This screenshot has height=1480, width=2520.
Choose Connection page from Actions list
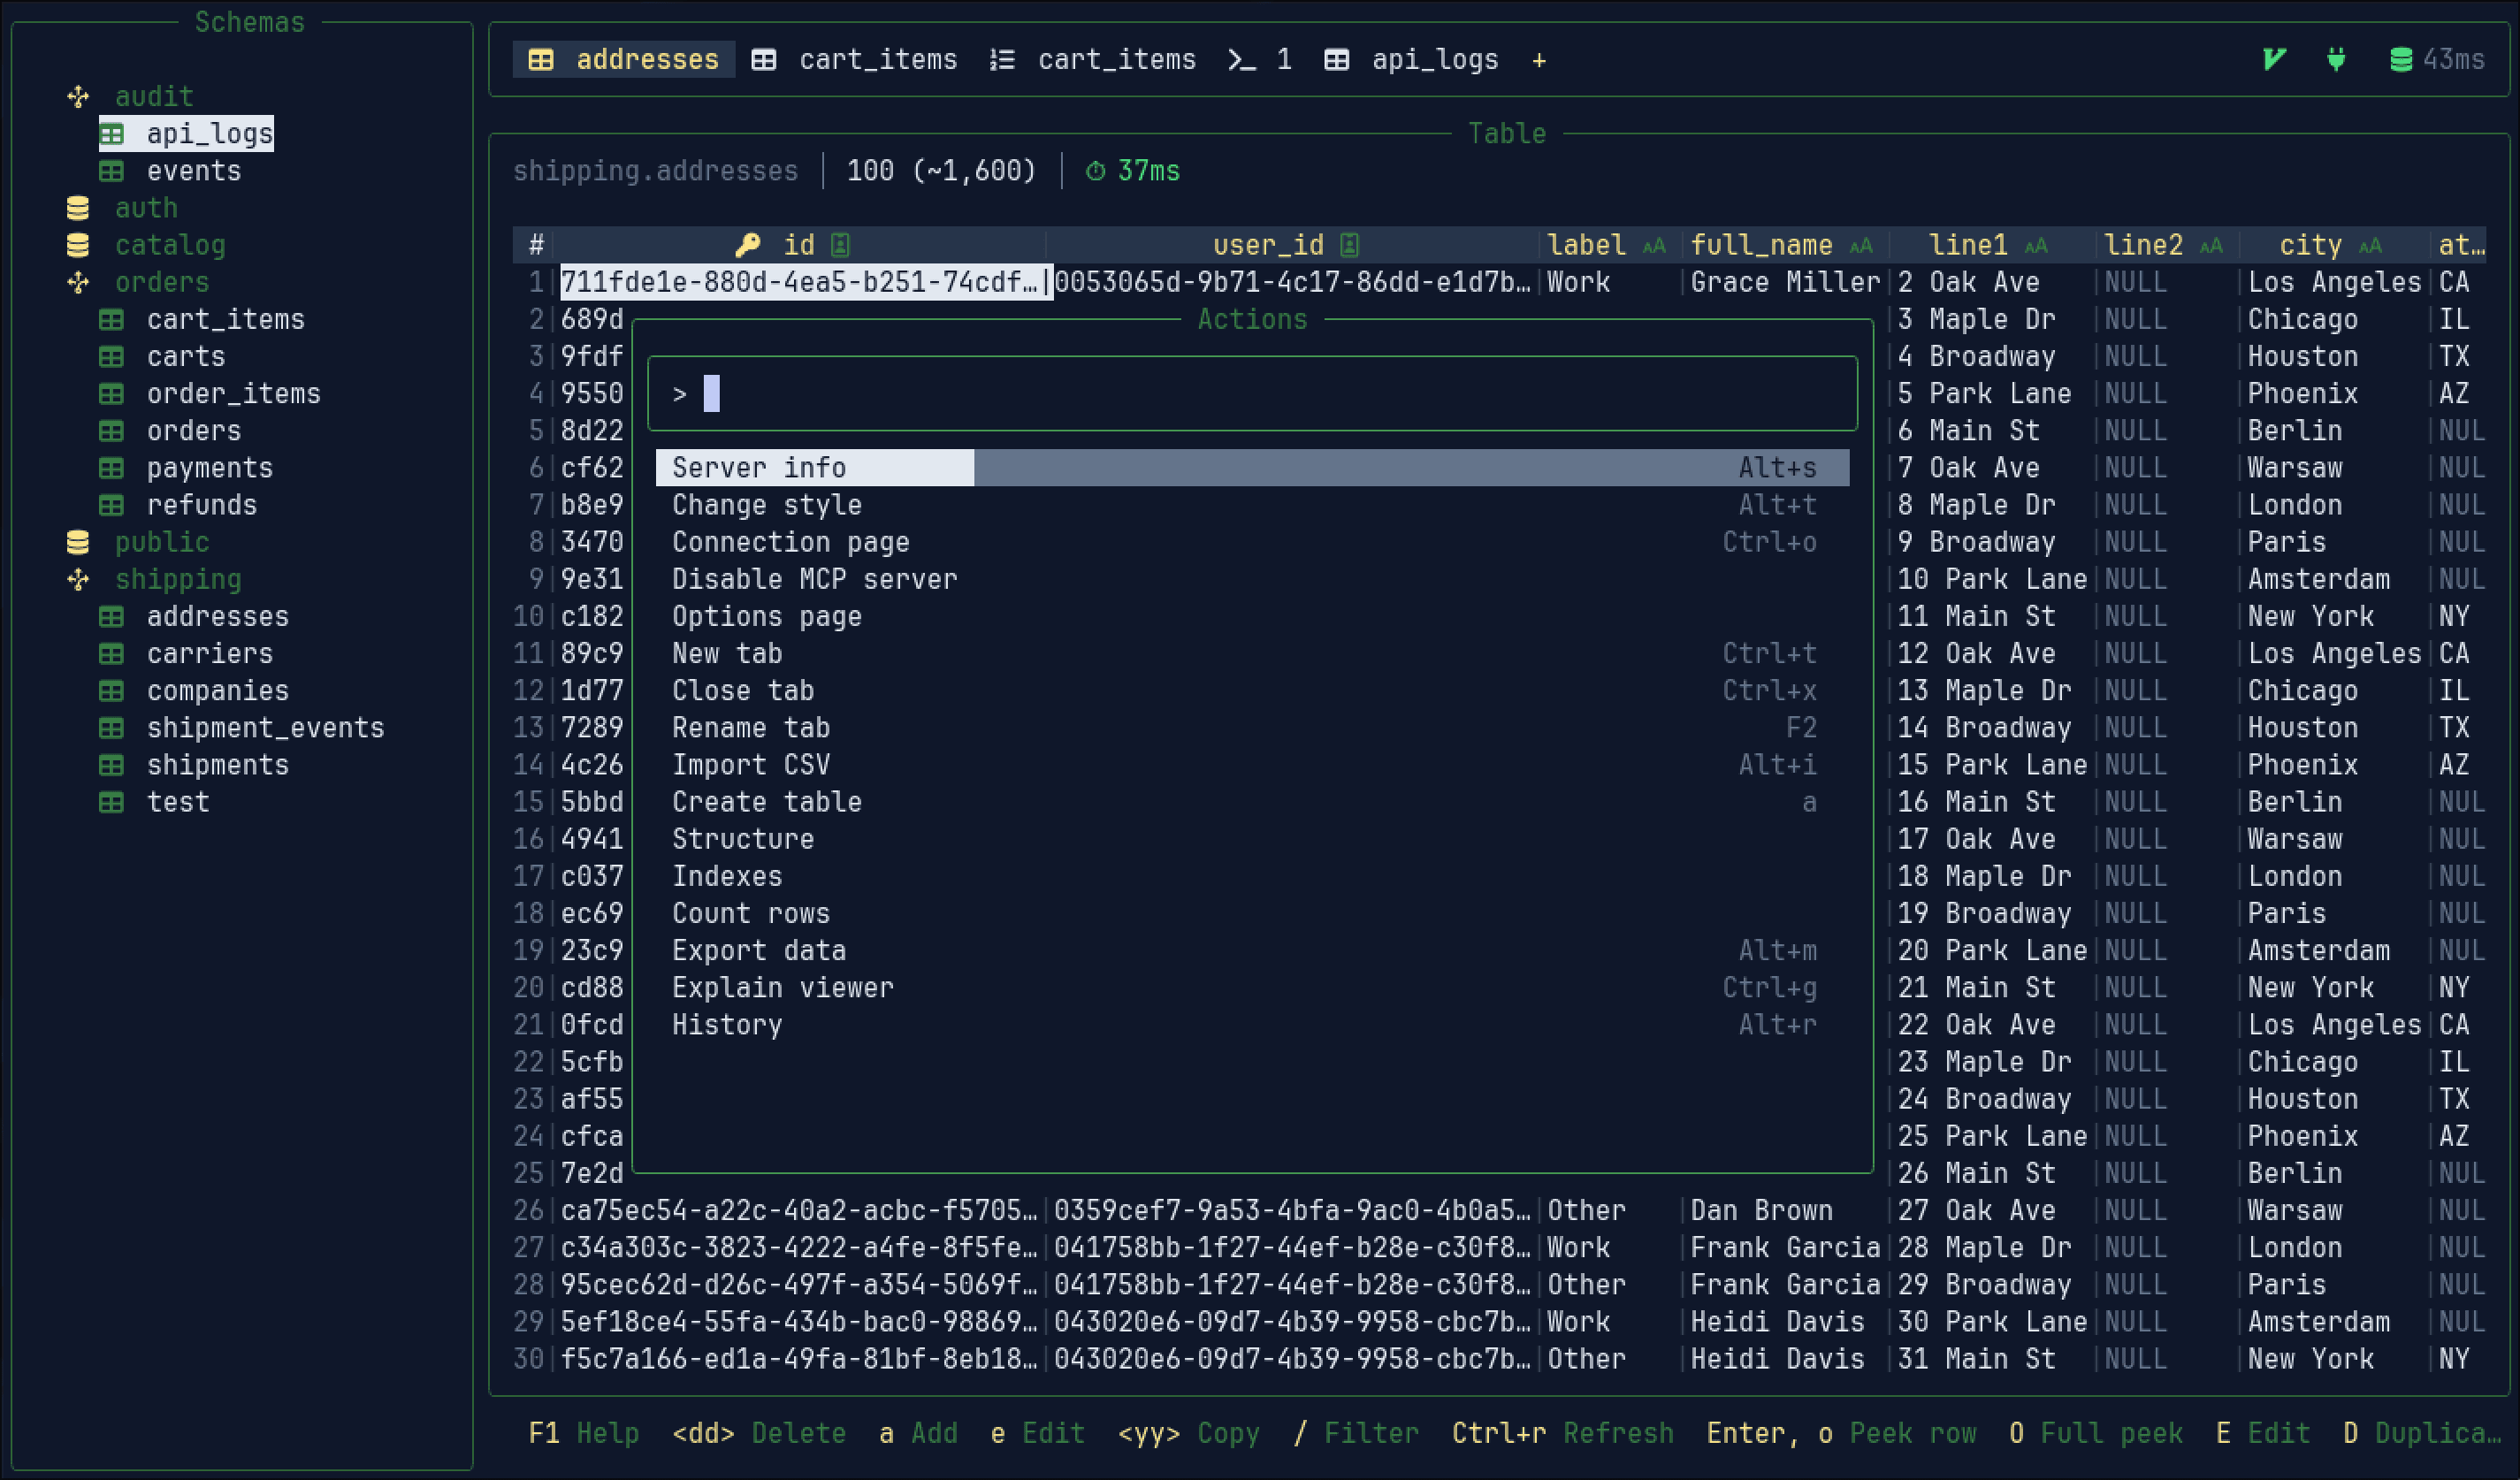click(x=1252, y=542)
